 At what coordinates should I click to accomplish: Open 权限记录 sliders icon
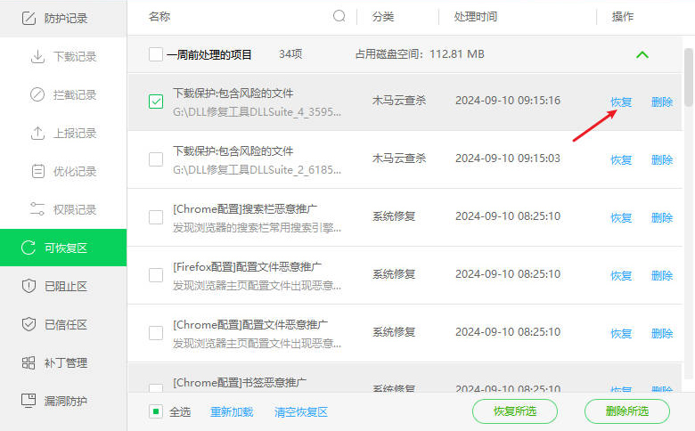37,210
